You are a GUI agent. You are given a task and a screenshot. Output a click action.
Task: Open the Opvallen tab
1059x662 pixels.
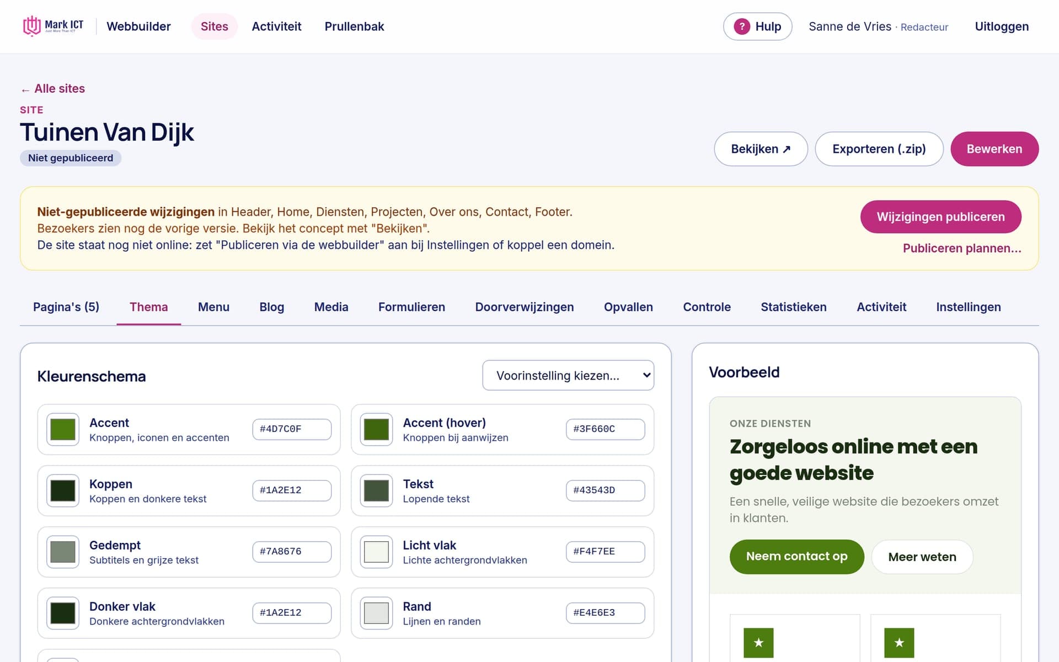tap(628, 307)
